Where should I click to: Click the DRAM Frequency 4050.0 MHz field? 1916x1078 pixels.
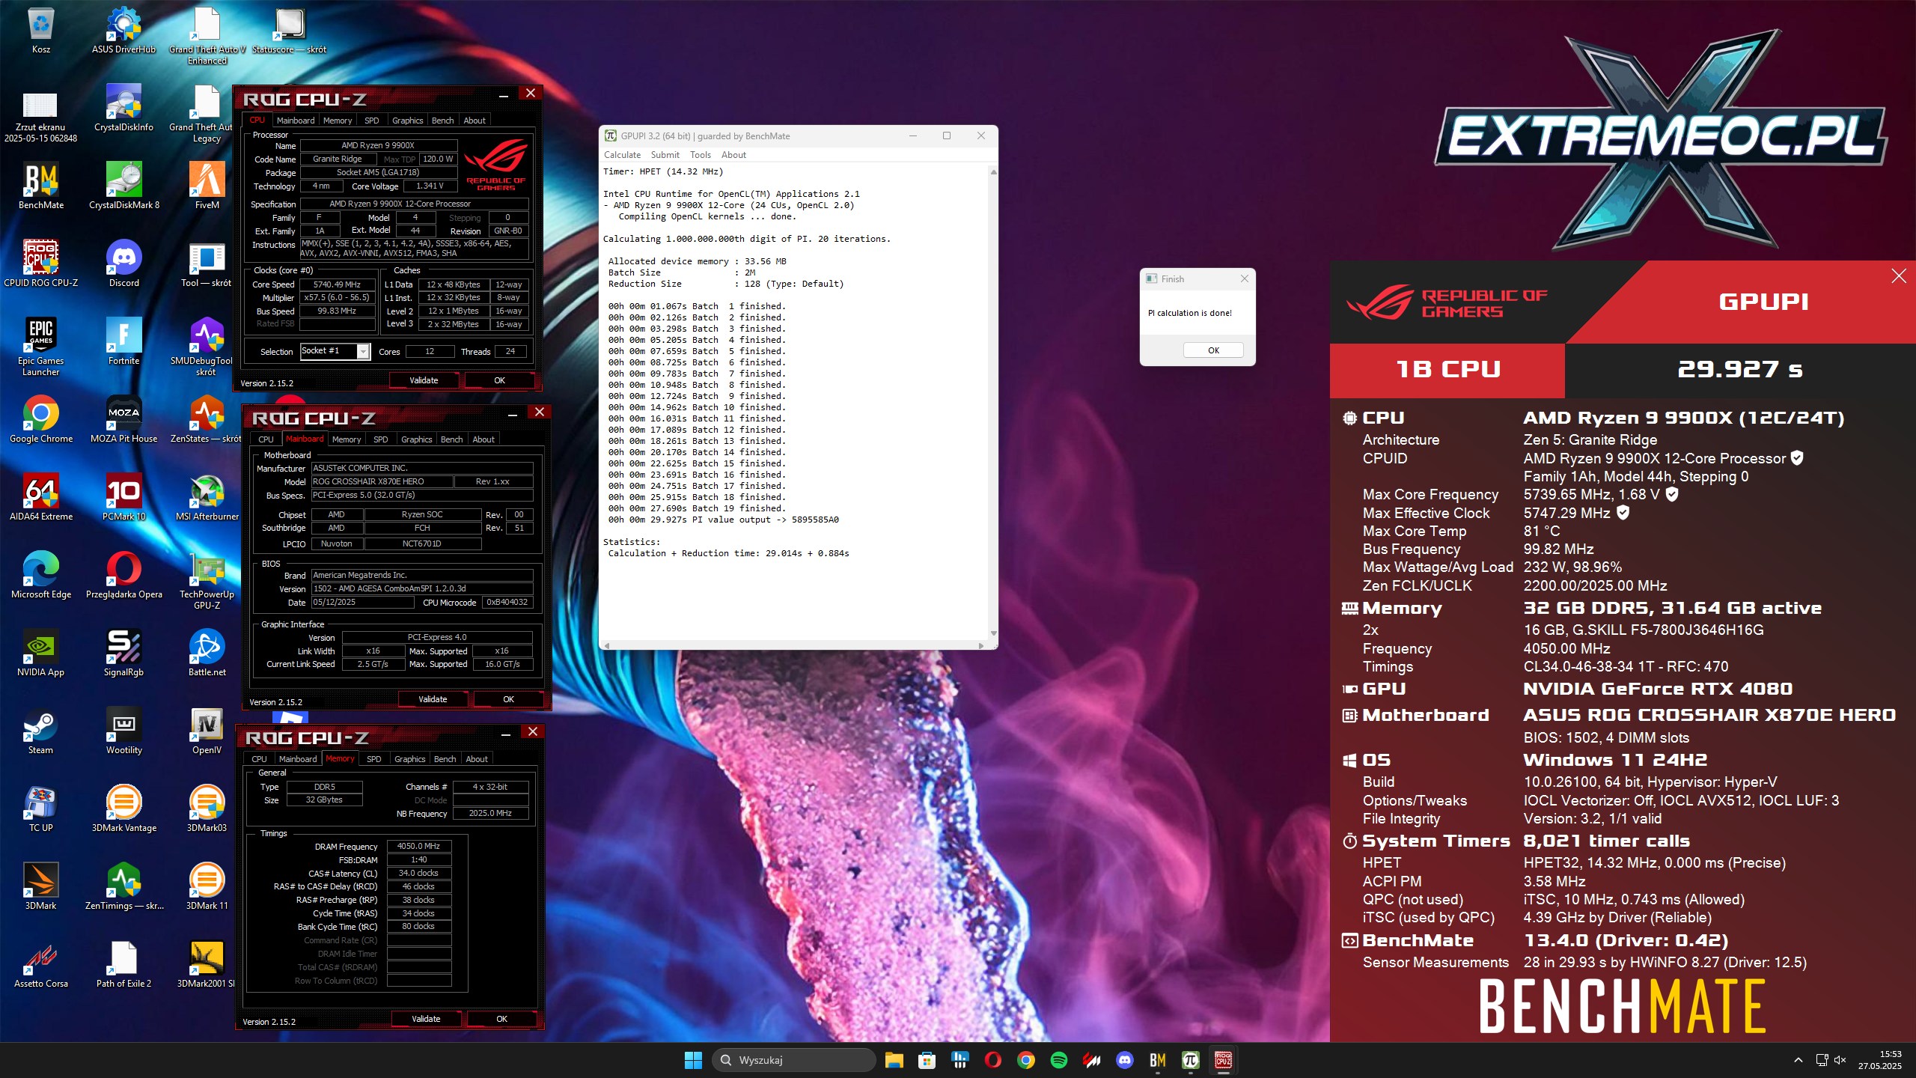point(419,846)
